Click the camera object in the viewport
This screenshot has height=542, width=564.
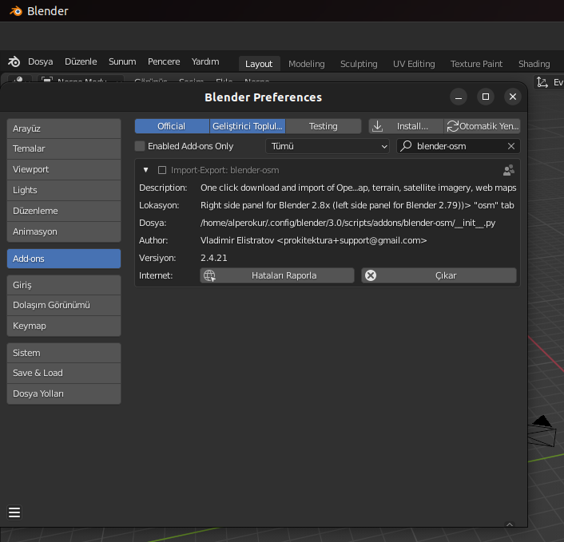[x=542, y=431]
